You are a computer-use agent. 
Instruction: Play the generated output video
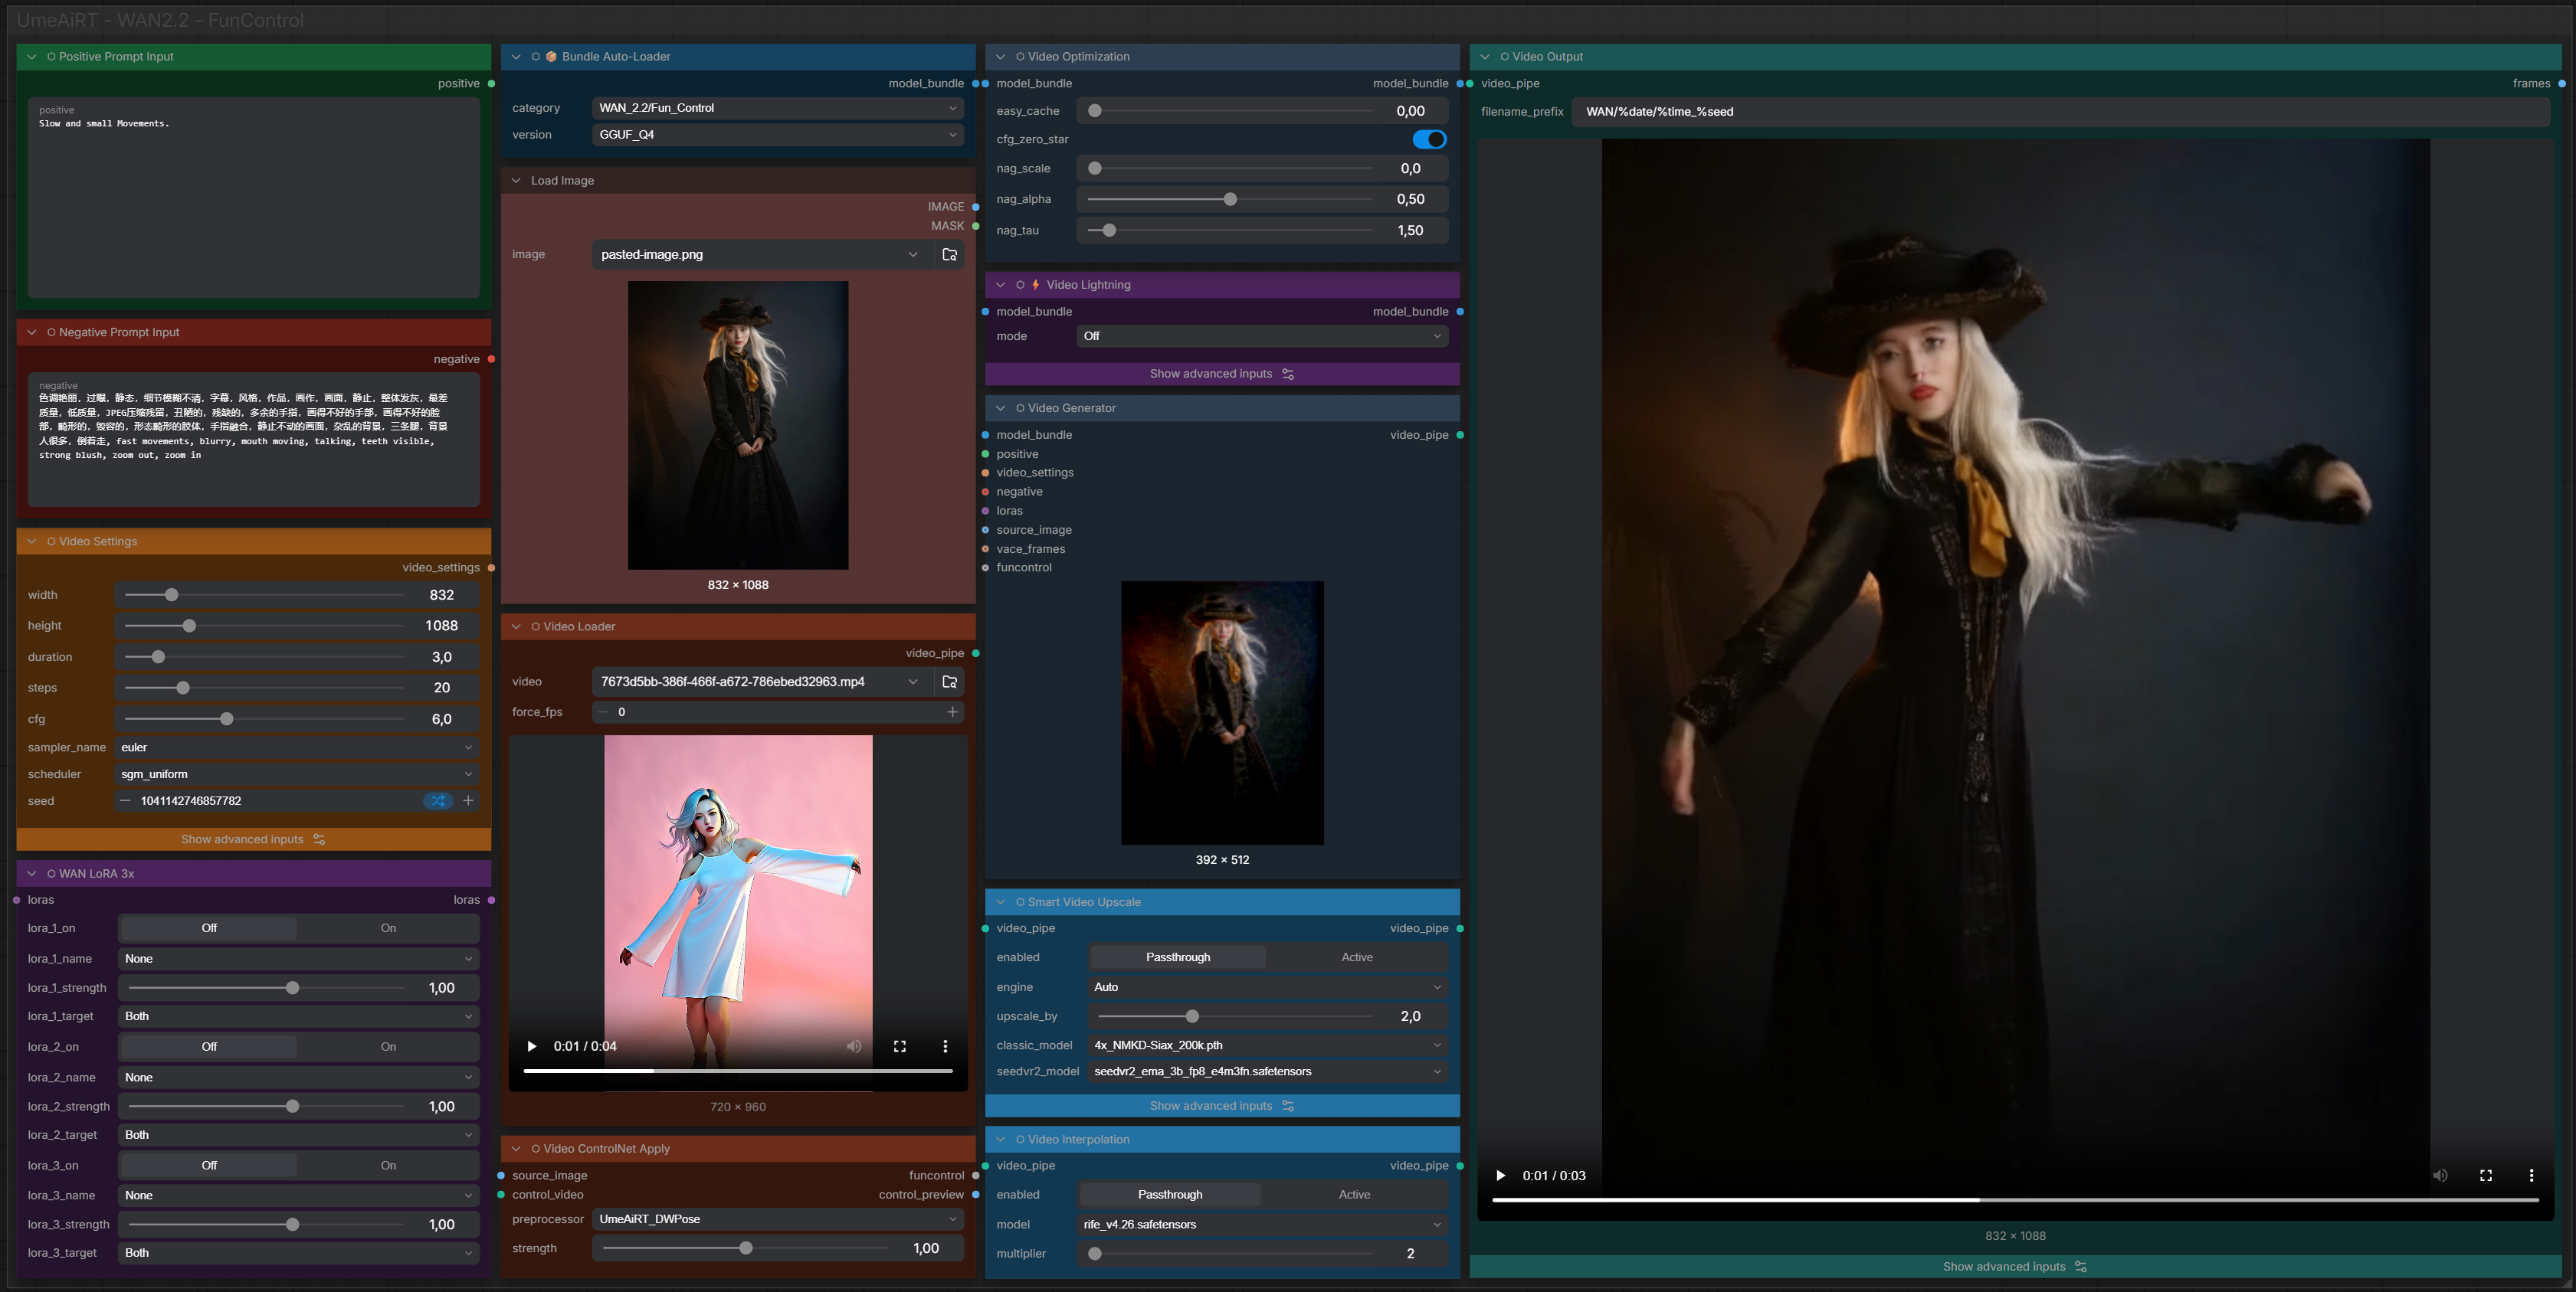point(1500,1175)
